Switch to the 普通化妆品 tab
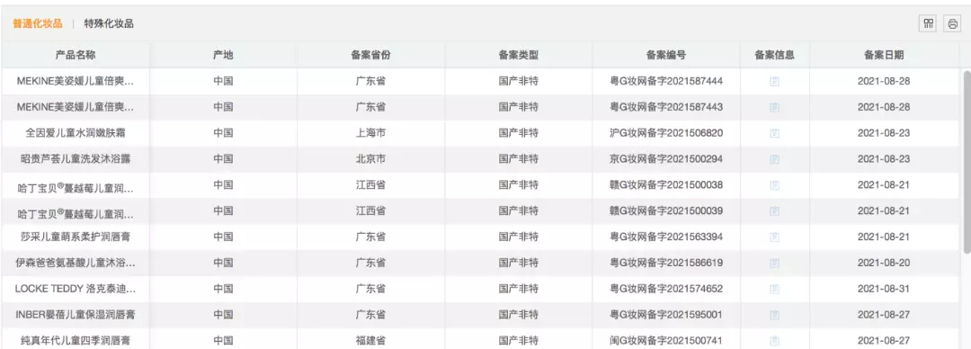This screenshot has height=349, width=971. [x=38, y=24]
